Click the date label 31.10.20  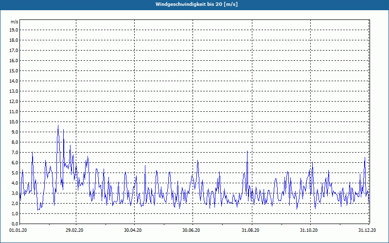pyautogui.click(x=309, y=230)
